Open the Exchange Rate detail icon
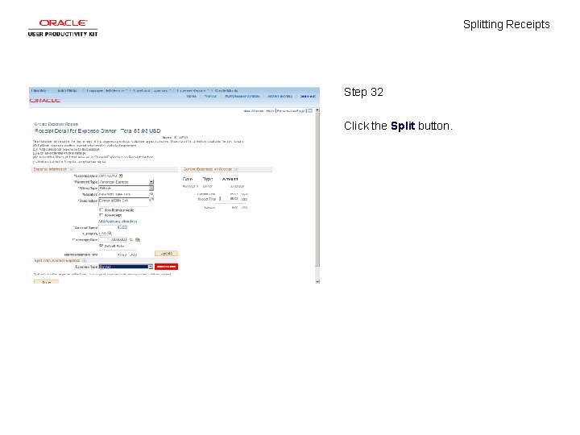Image resolution: width=580 pixels, height=435 pixels. pyautogui.click(x=138, y=240)
